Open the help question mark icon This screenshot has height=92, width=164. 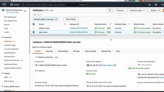156,5
